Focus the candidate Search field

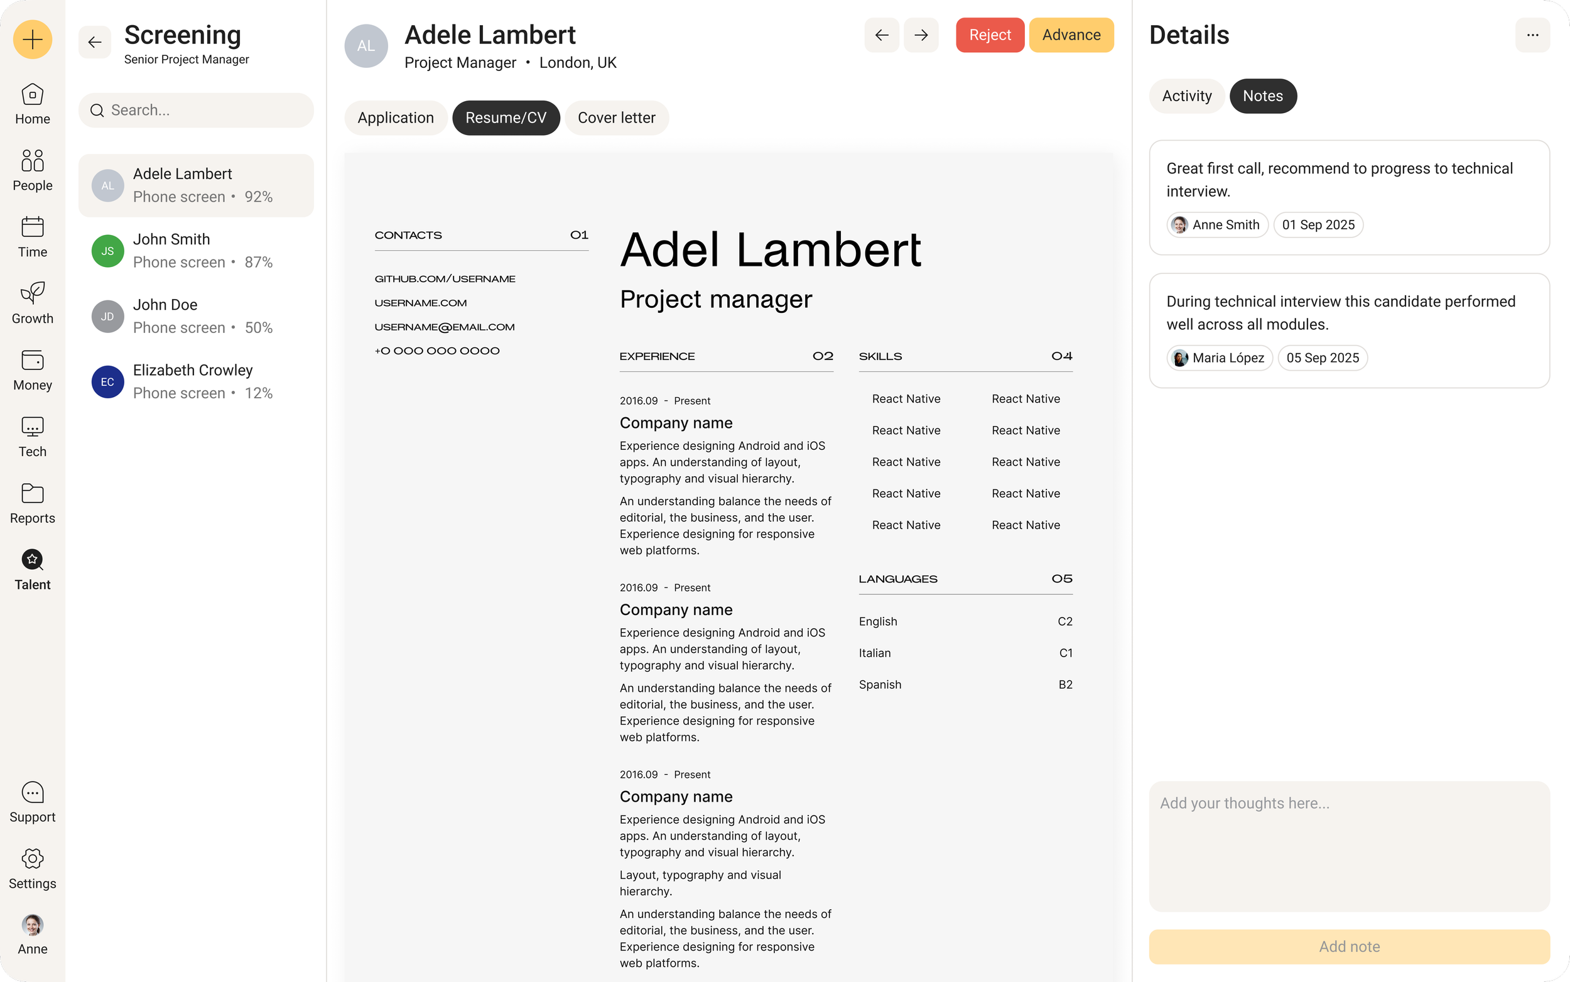(x=196, y=111)
